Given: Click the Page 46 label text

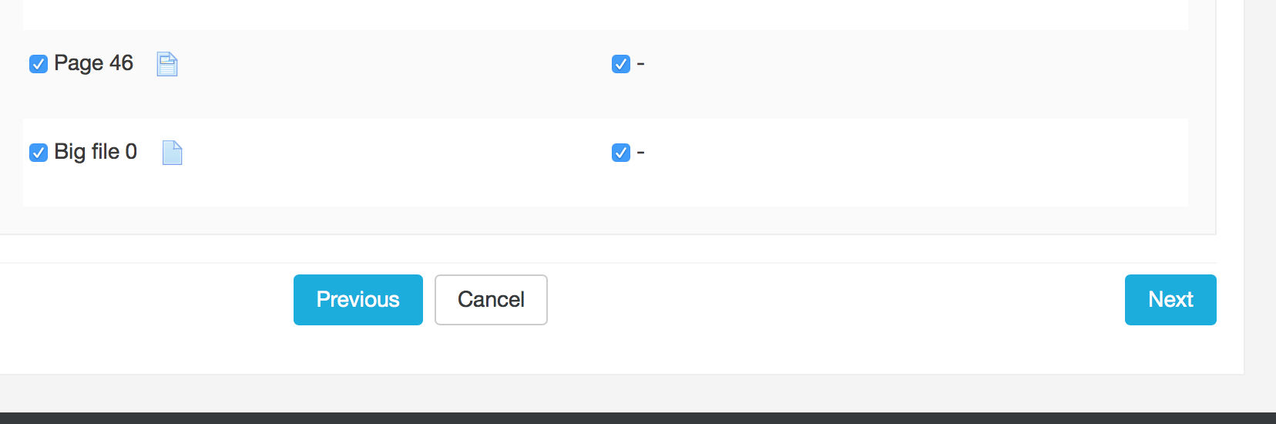Looking at the screenshot, I should pos(93,63).
